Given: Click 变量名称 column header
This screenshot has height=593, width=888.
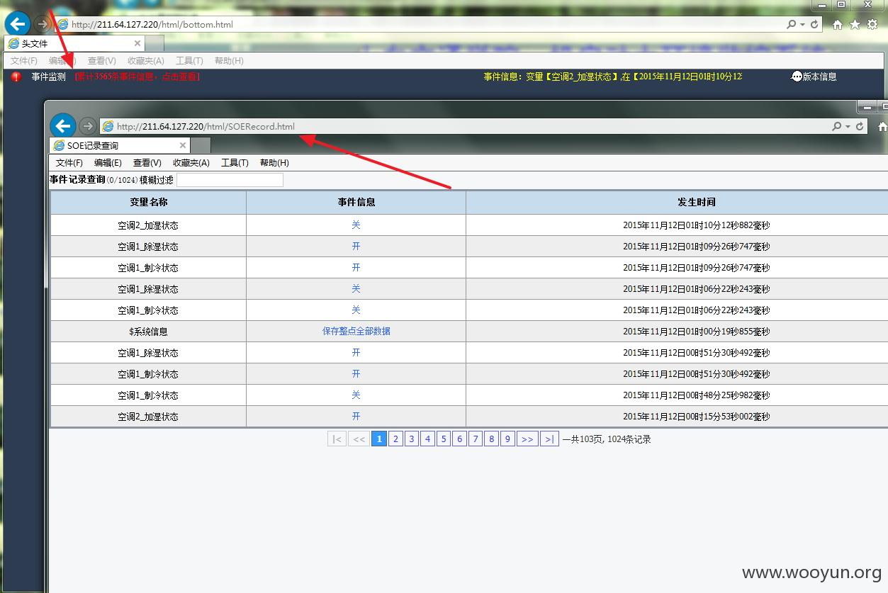Looking at the screenshot, I should pyautogui.click(x=148, y=202).
